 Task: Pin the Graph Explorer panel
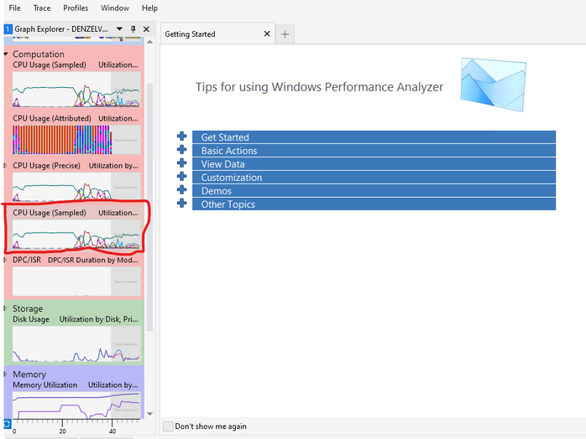[133, 28]
